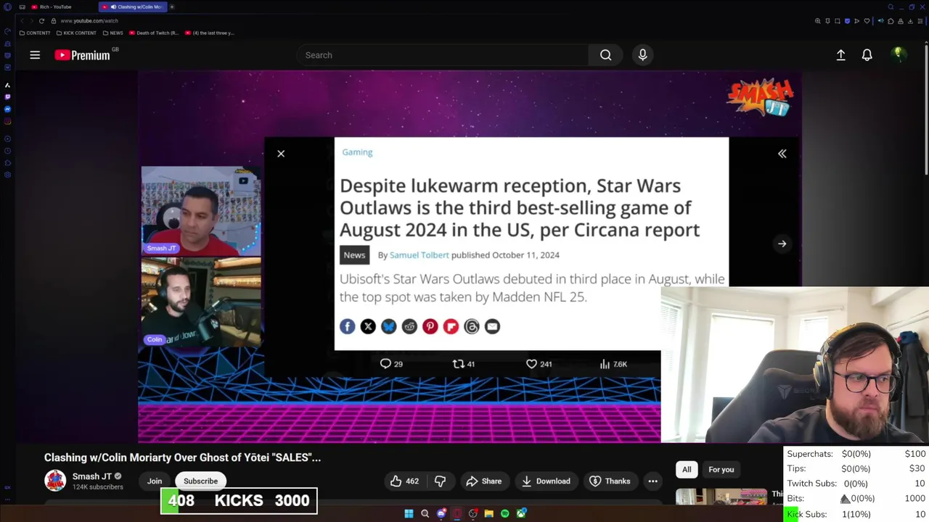Open browser easy setup menu

[x=920, y=21]
